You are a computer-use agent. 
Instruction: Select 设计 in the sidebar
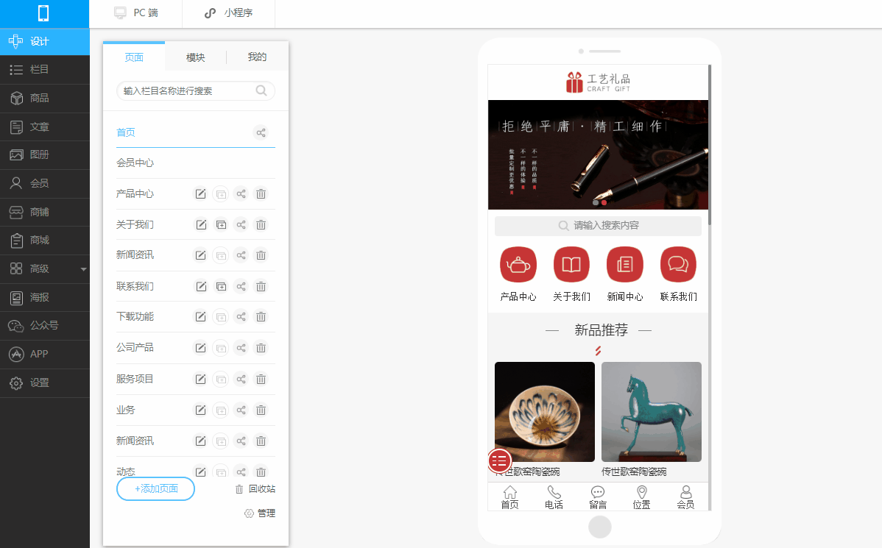[44, 42]
